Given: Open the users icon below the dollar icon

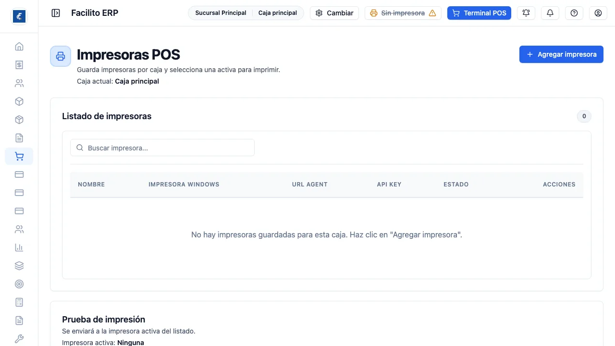Looking at the screenshot, I should pos(19,83).
